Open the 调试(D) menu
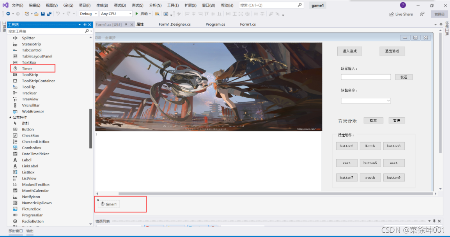The image size is (450, 237). (120, 5)
